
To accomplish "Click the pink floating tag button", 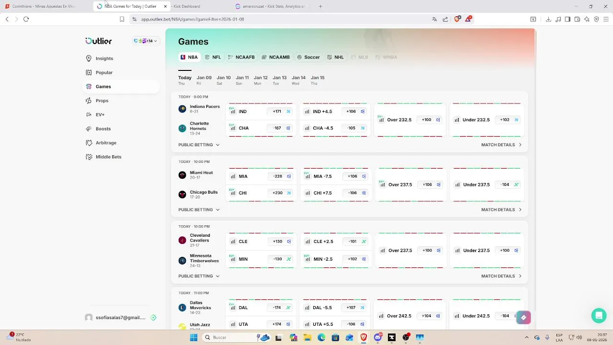I will coord(523,317).
